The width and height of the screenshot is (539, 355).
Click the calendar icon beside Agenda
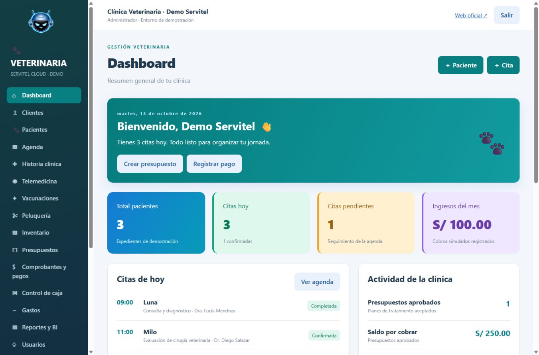pyautogui.click(x=15, y=147)
